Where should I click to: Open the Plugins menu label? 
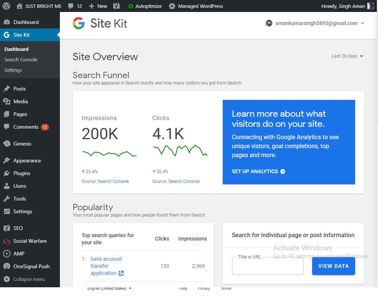tap(22, 173)
